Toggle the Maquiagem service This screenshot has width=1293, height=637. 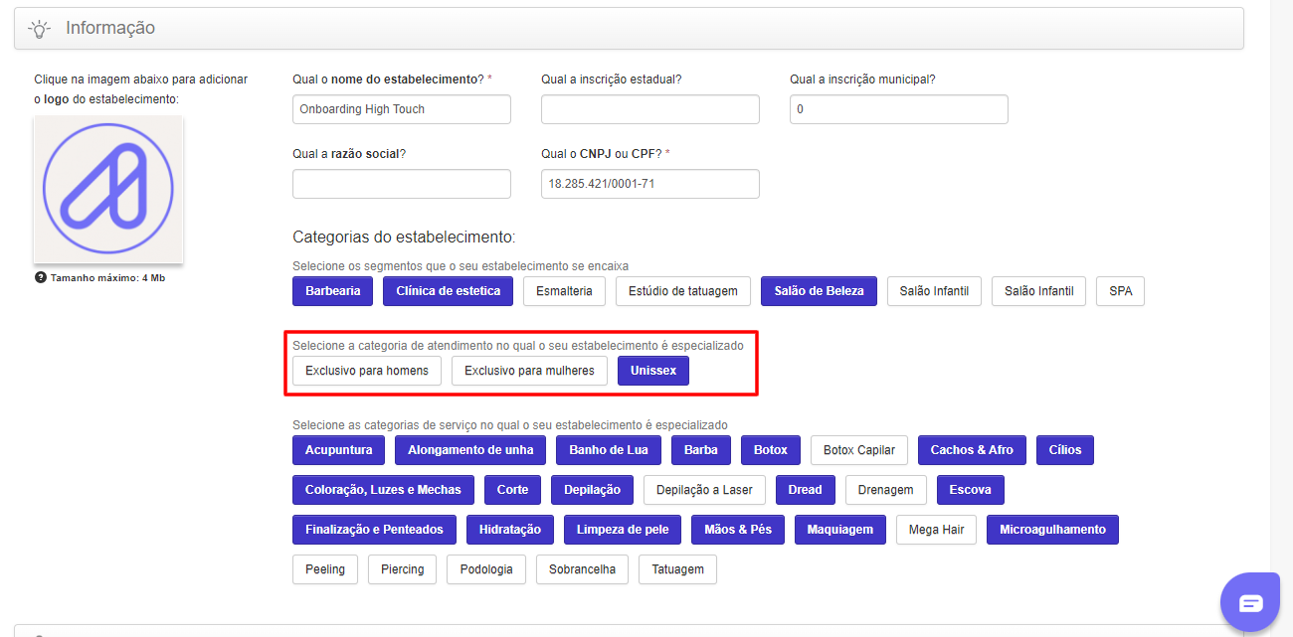pos(840,530)
